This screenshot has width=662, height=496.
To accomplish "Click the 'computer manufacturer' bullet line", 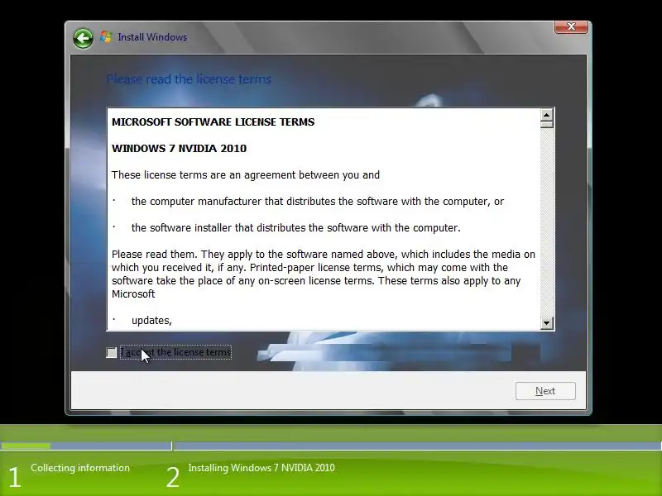I will coord(318,202).
